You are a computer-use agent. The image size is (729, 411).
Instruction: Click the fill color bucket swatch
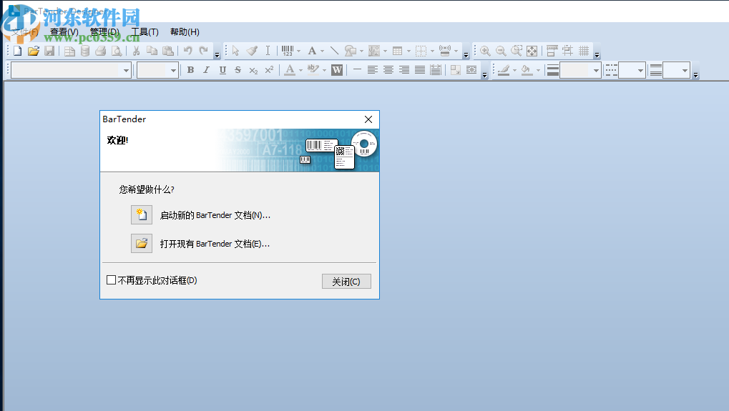pos(527,70)
